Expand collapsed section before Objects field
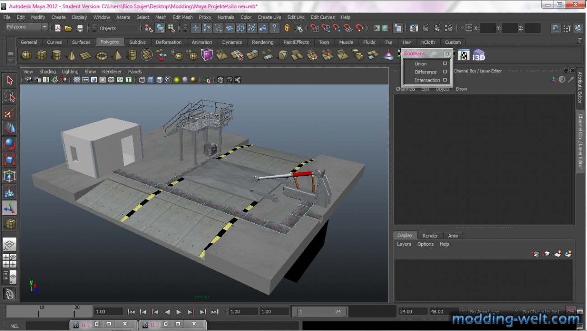The height and width of the screenshot is (331, 587). tap(94, 28)
